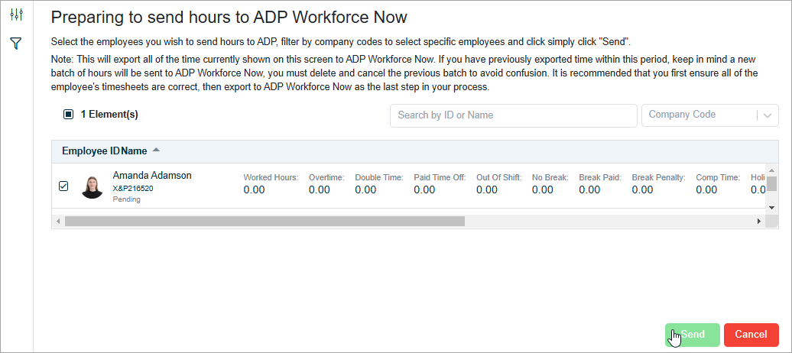The height and width of the screenshot is (353, 792).
Task: Click the Search by ID or Name field
Action: point(513,115)
